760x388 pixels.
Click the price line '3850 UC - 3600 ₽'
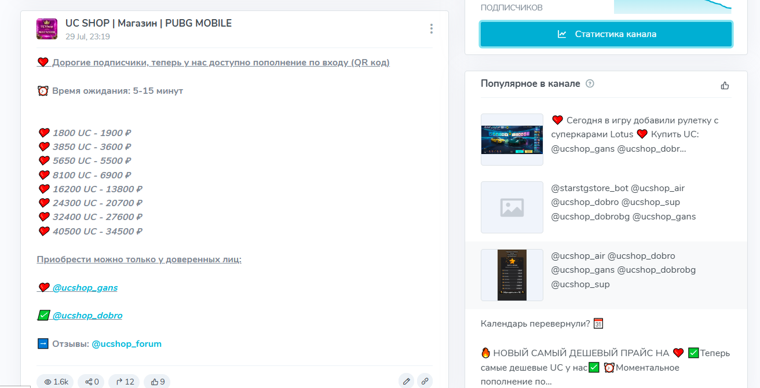(92, 147)
